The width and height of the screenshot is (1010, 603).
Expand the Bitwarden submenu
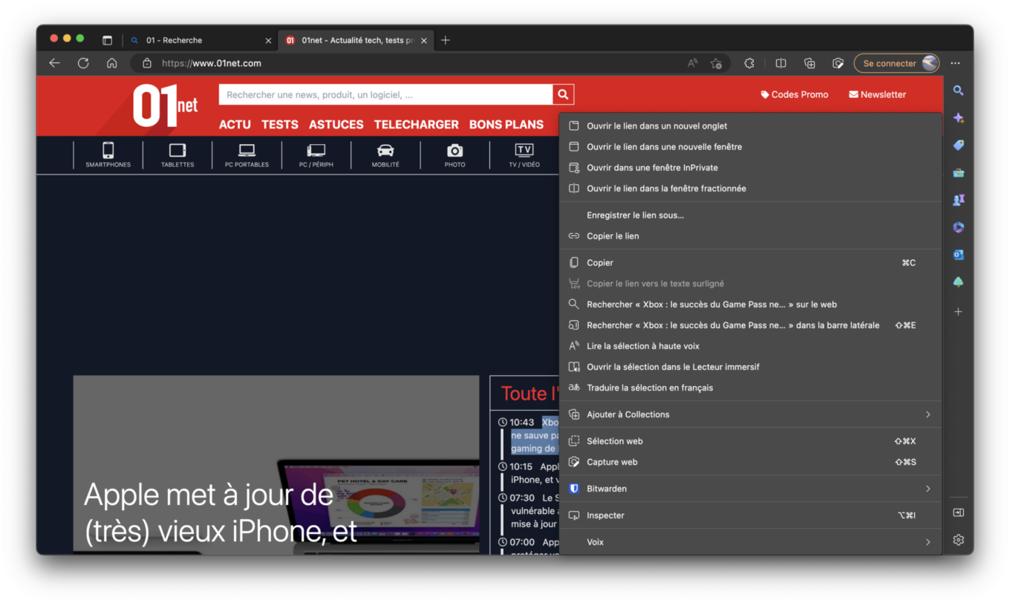[750, 489]
